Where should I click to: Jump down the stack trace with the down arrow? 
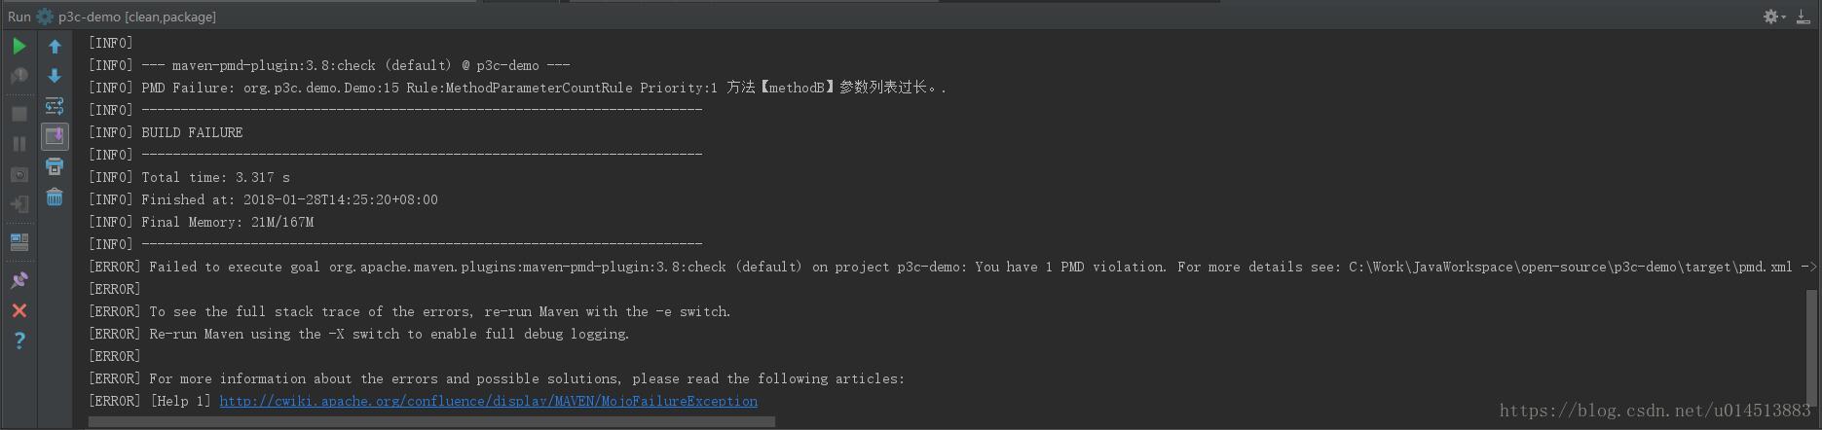55,76
